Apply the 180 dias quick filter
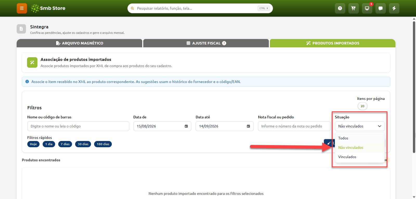 (103, 144)
